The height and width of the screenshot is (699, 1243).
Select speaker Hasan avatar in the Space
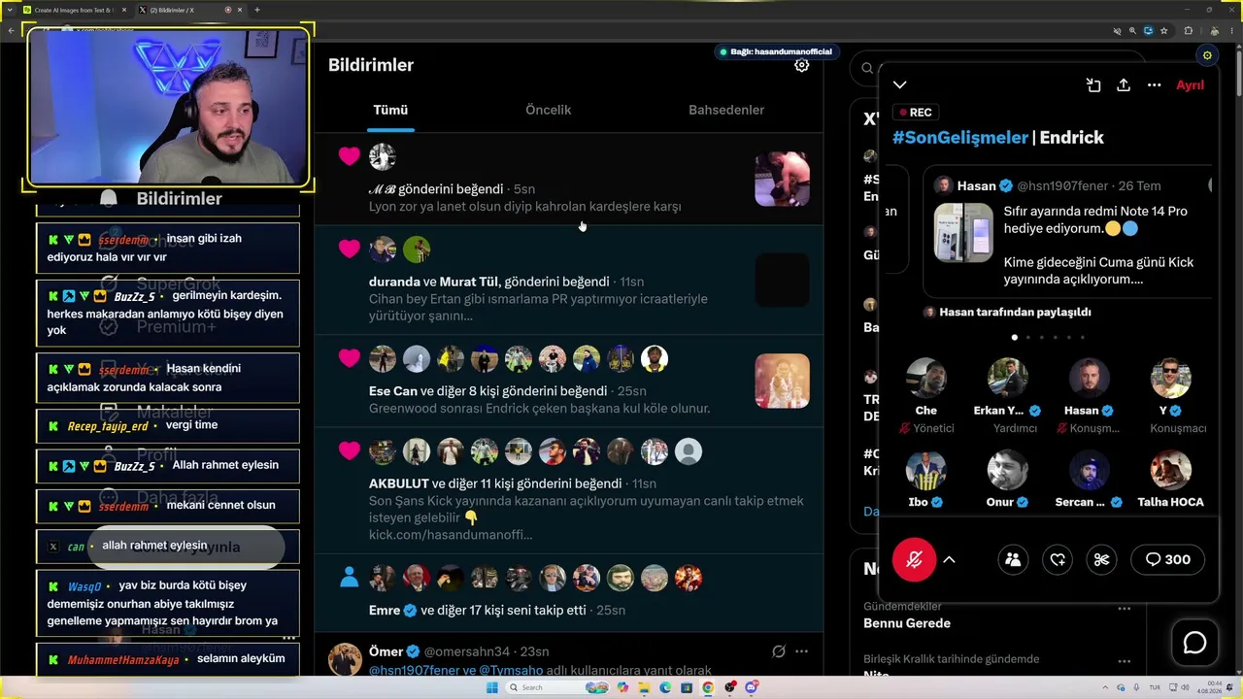click(x=1090, y=379)
